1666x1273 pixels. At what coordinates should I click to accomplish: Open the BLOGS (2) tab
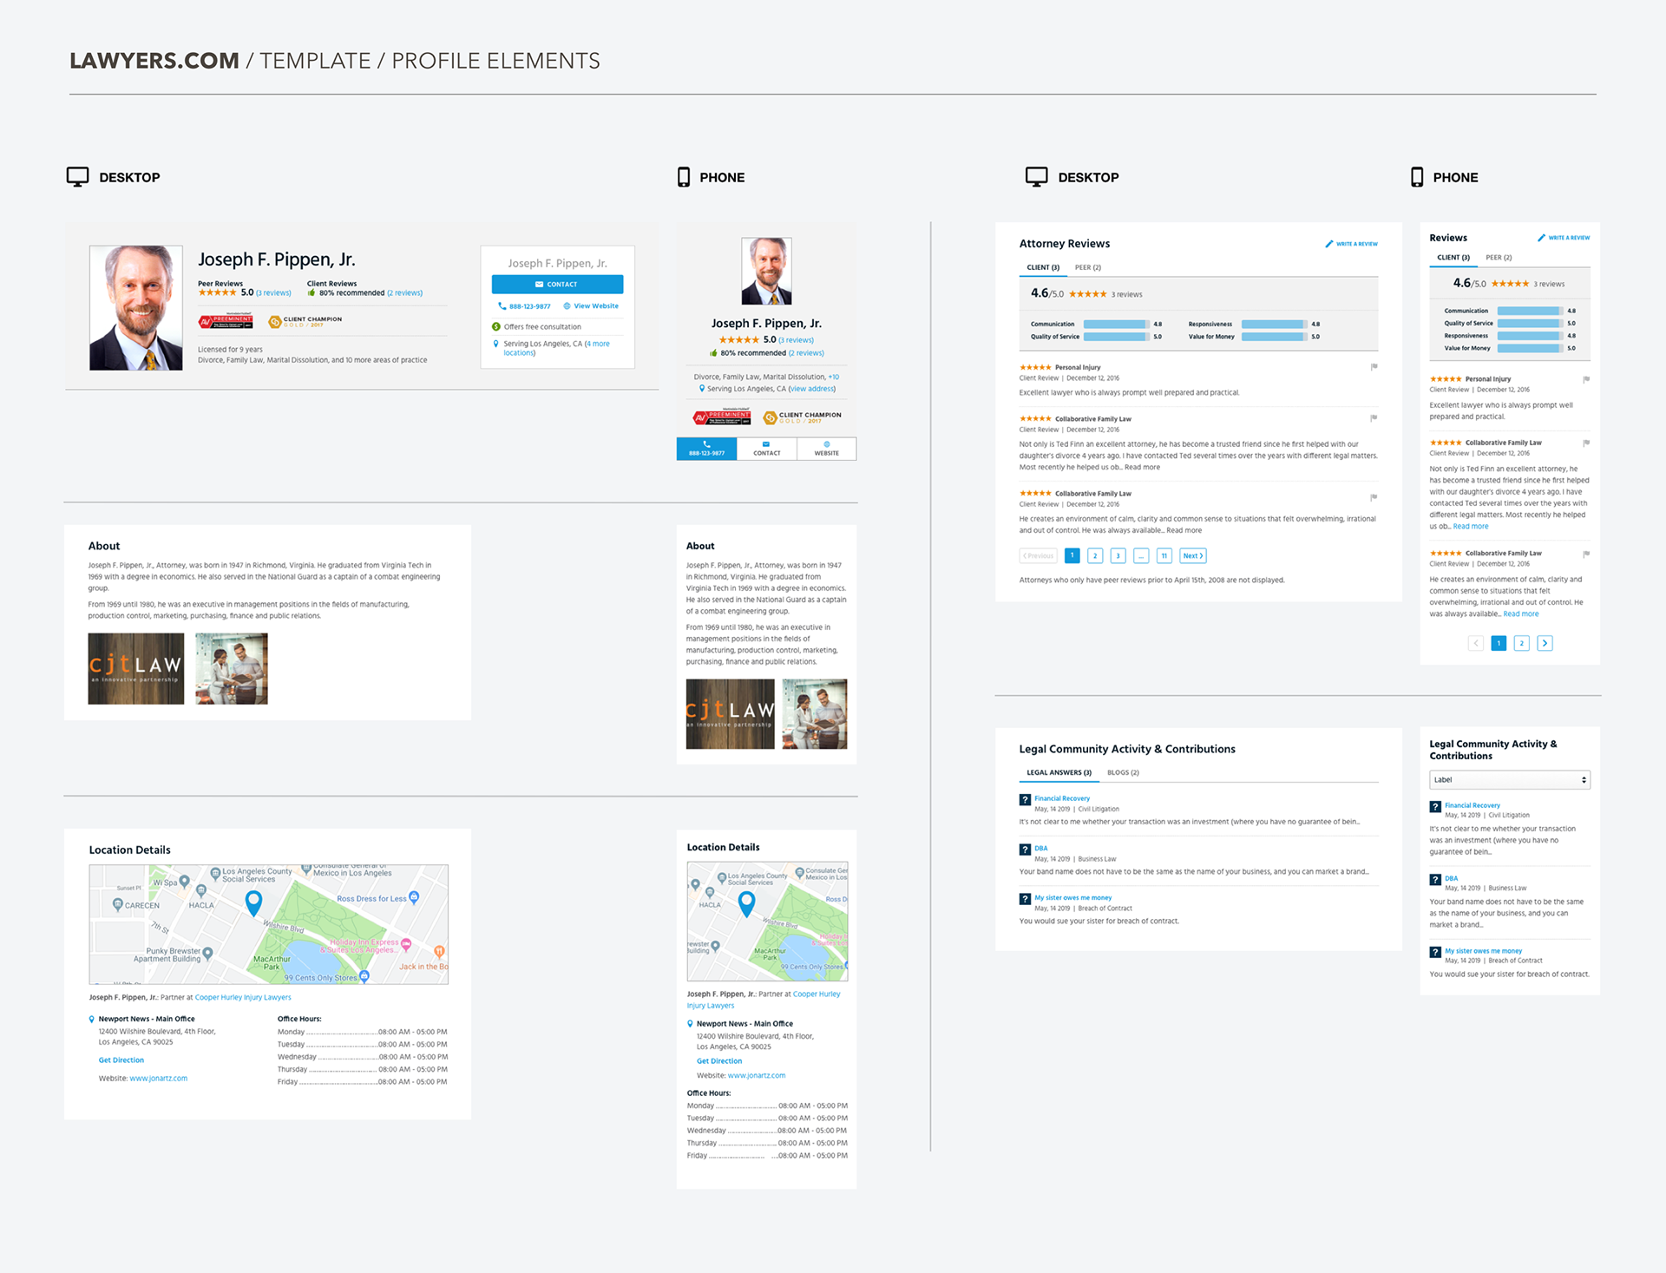click(1123, 772)
